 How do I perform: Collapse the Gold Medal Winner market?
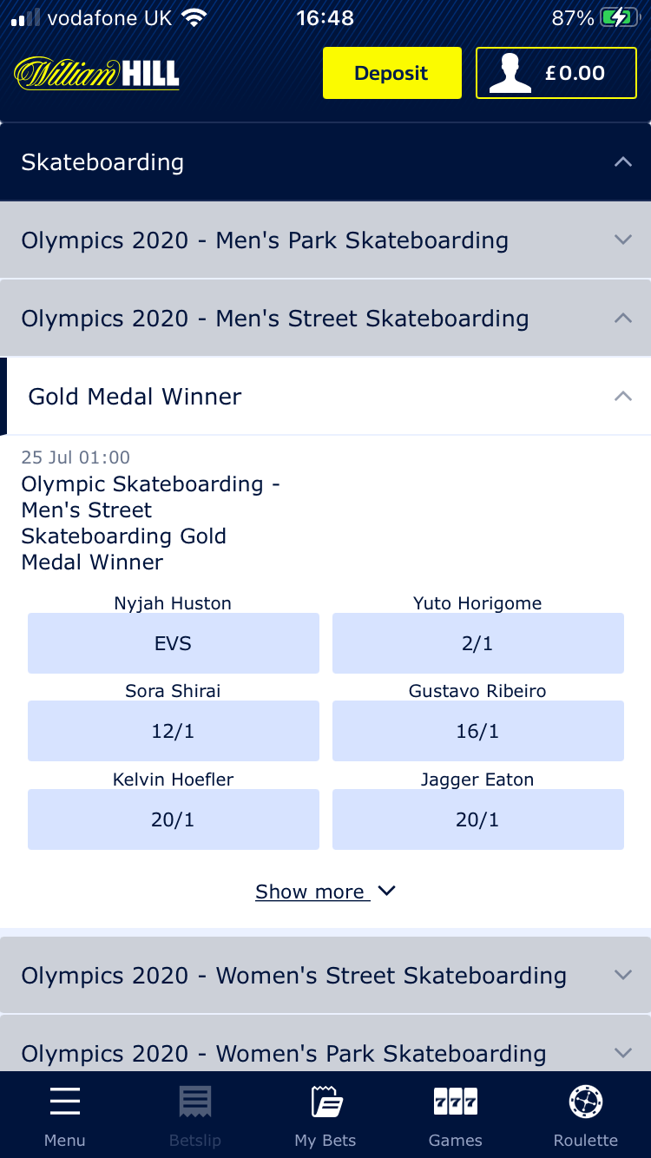[622, 397]
